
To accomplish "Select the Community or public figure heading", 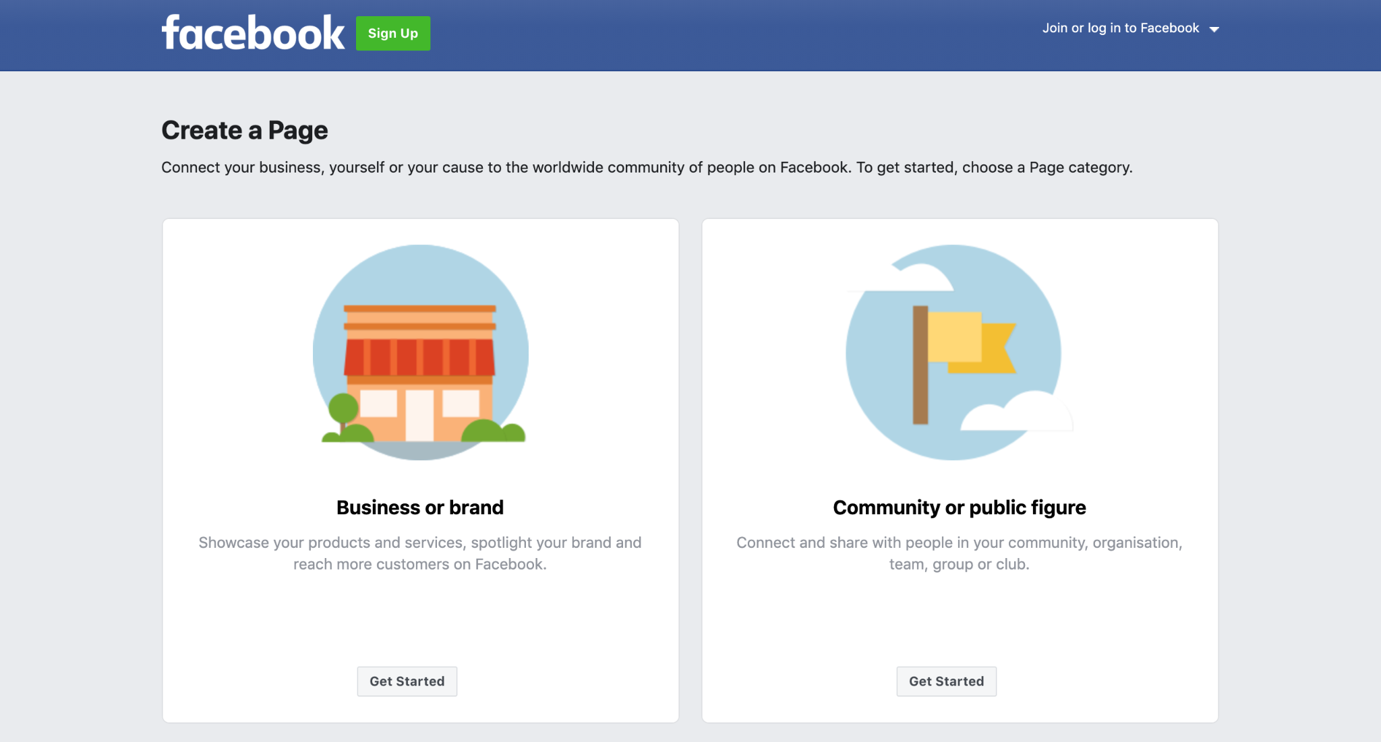I will [959, 507].
